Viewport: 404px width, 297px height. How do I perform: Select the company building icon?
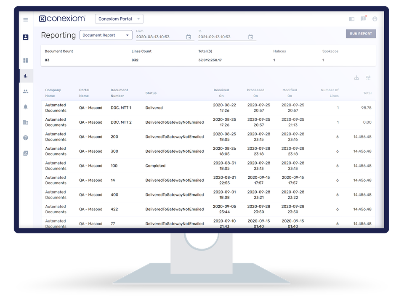point(25,122)
